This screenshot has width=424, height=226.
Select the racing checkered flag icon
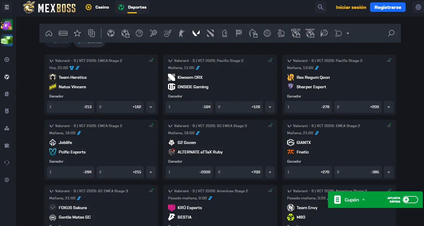(239, 33)
